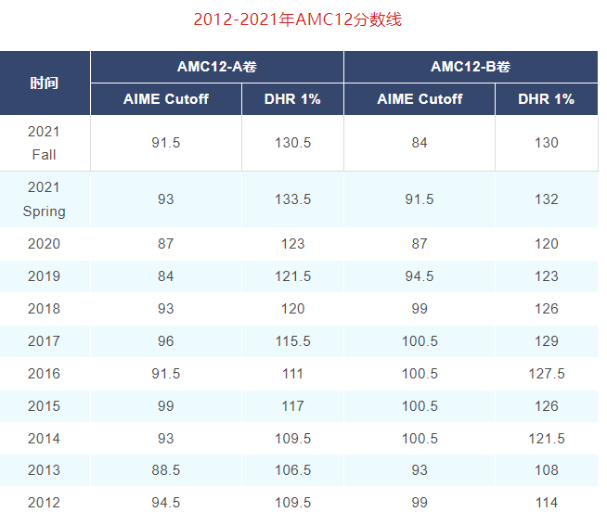The width and height of the screenshot is (607, 525).
Task: Select value 114 in the 2012 row
Action: [x=547, y=503]
